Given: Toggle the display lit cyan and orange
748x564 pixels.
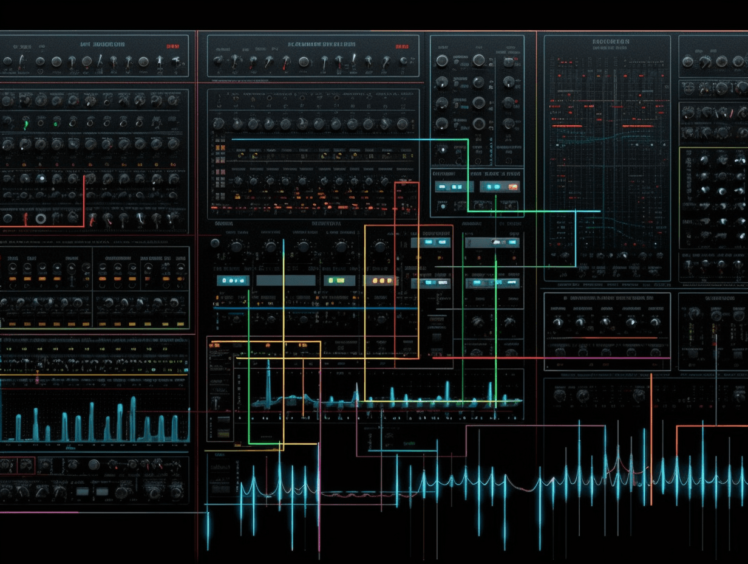Looking at the screenshot, I should pyautogui.click(x=500, y=187).
